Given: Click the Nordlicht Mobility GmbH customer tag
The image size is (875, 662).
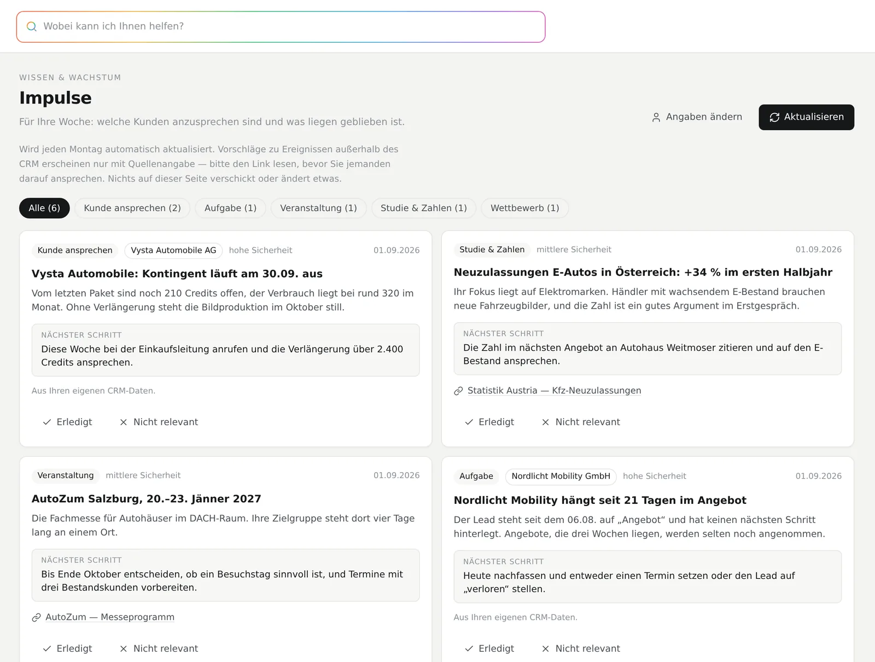Looking at the screenshot, I should coord(561,476).
